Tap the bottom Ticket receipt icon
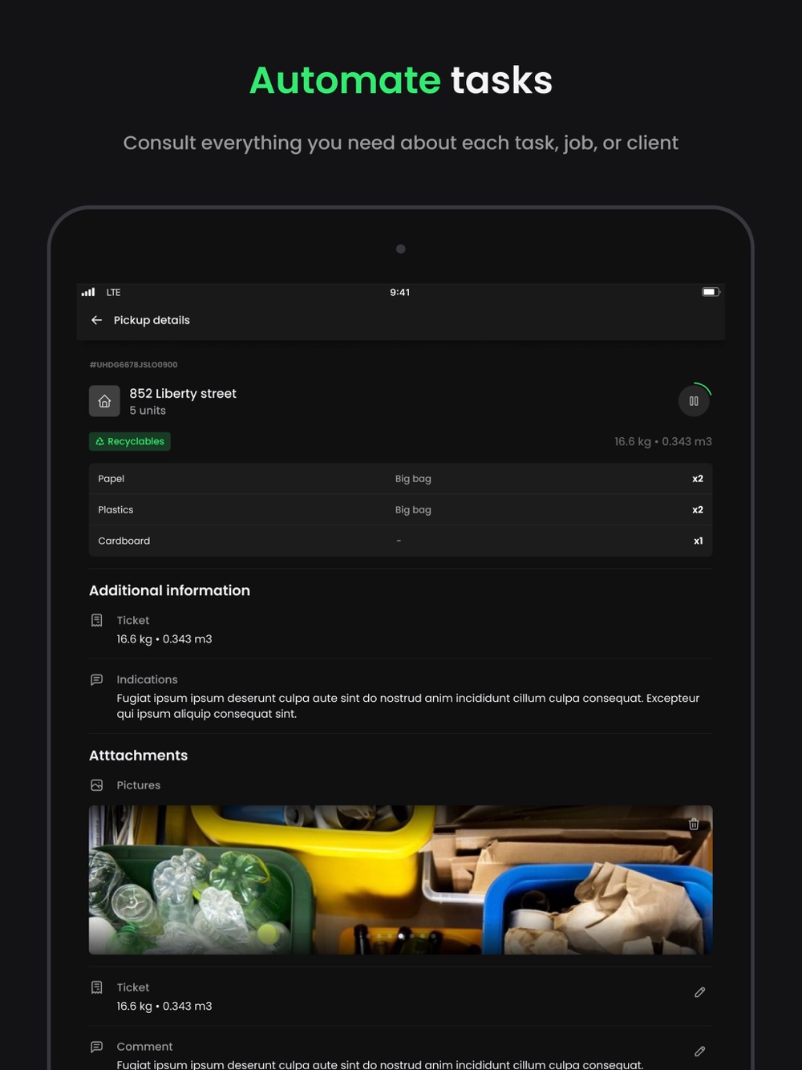 click(97, 987)
